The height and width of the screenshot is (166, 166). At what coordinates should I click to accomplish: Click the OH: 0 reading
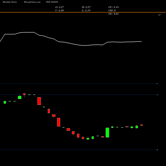(112, 10)
